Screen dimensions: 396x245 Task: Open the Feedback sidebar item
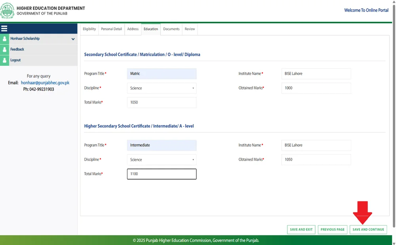coord(39,50)
